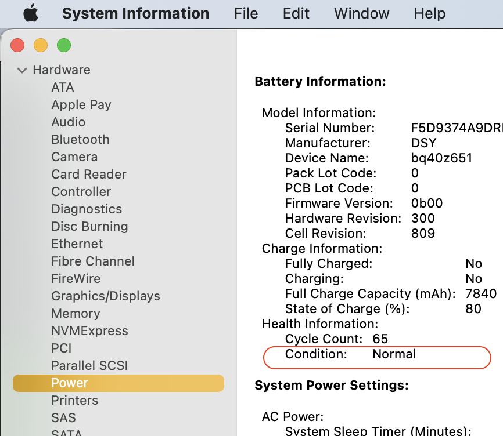View Audio hardware information

point(68,122)
